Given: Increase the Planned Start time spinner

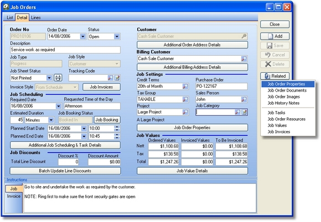Looking at the screenshot, I should pos(117,127).
